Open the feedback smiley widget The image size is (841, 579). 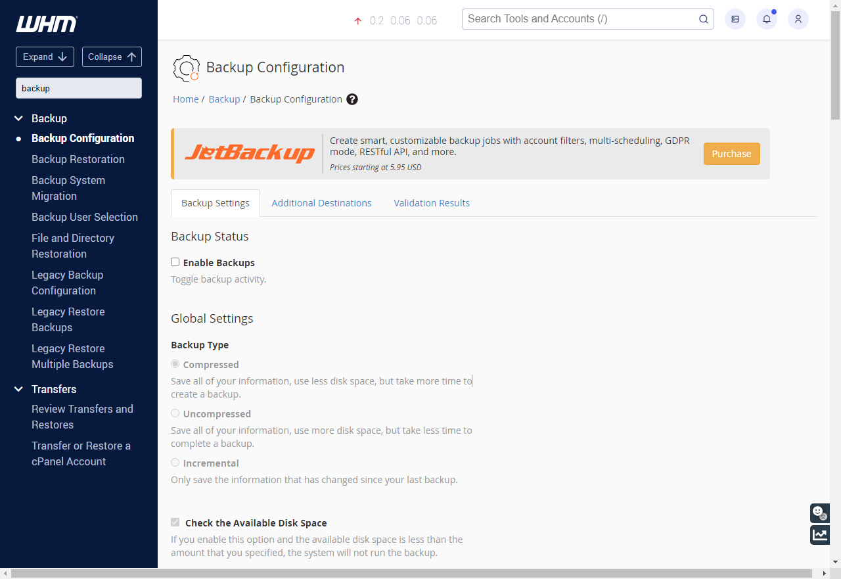pos(819,513)
